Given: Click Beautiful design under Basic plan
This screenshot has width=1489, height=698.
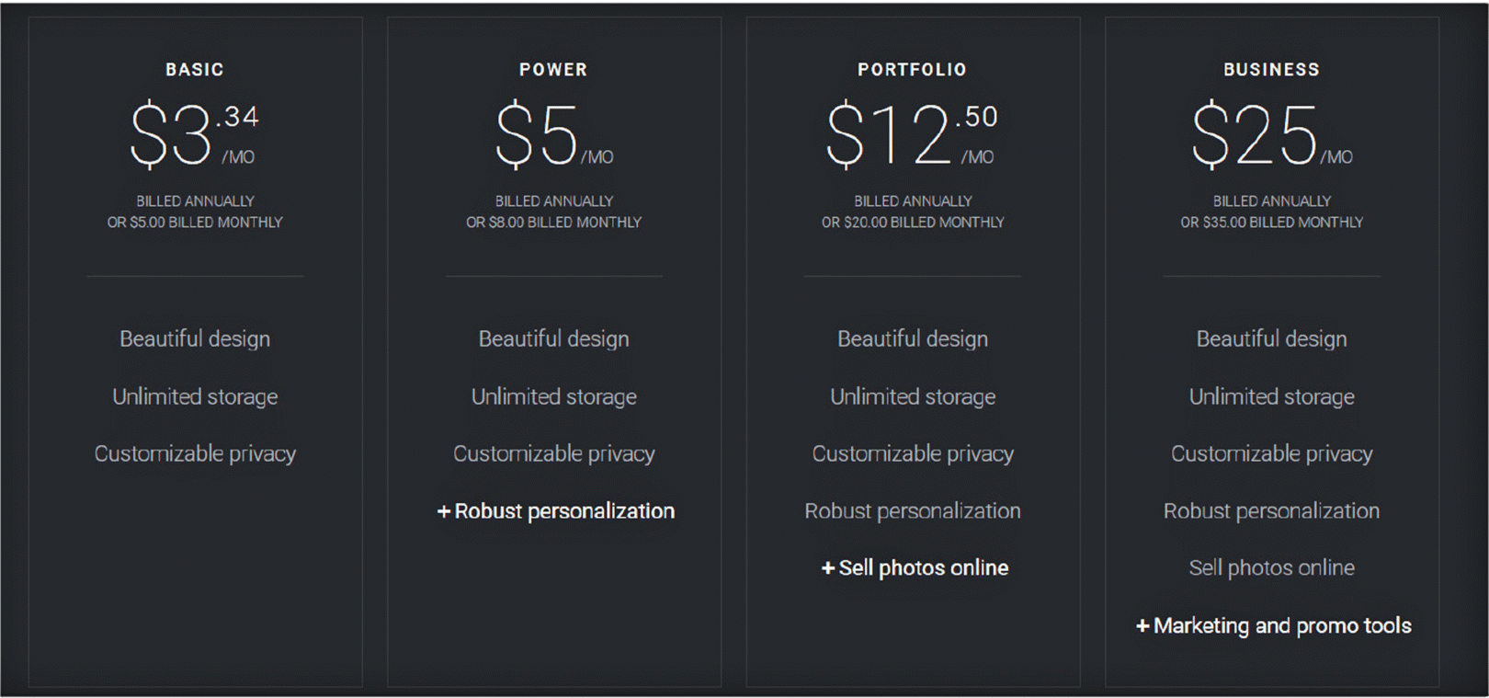Looking at the screenshot, I should (x=194, y=338).
